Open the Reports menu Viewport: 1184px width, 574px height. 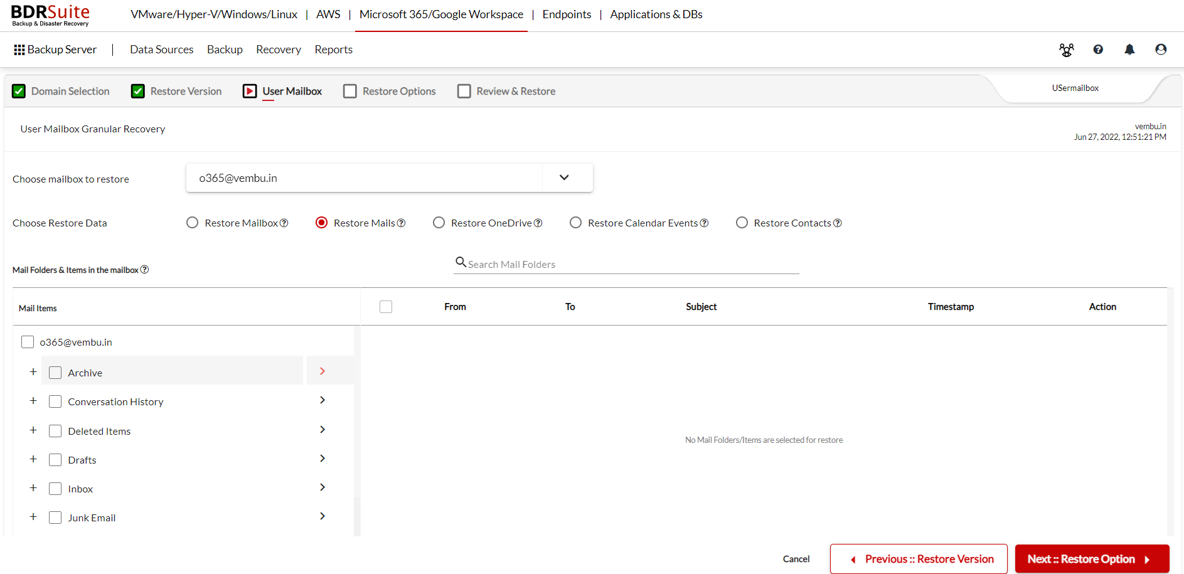tap(333, 50)
